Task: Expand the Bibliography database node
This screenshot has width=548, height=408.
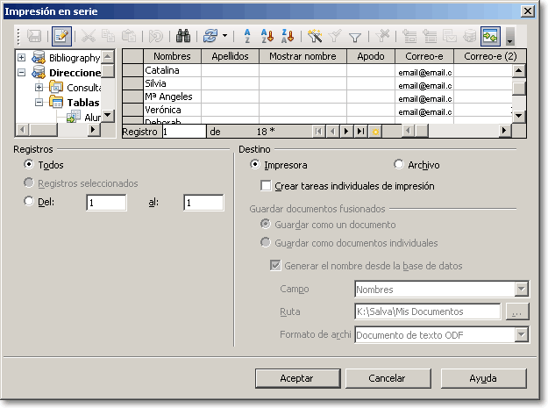Action: (22, 58)
